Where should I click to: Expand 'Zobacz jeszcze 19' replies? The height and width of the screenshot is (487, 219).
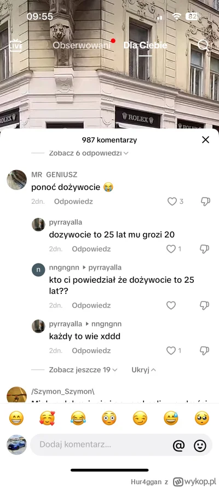coord(83,370)
